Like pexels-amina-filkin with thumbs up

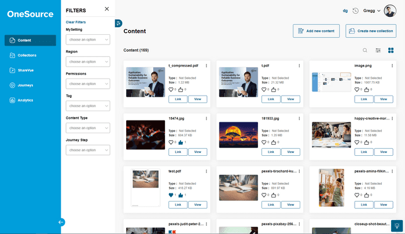(366, 195)
